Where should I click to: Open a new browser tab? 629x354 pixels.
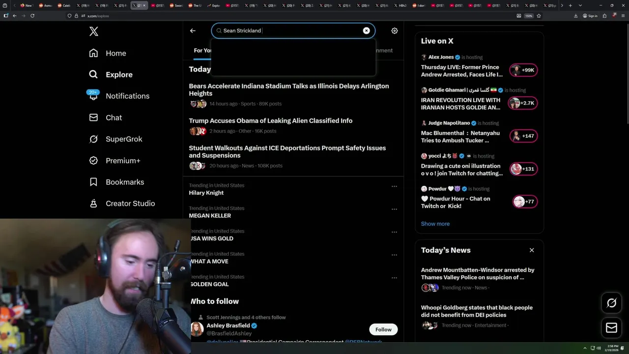tap(570, 5)
